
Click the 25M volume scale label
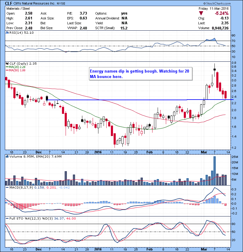[x=235, y=157]
